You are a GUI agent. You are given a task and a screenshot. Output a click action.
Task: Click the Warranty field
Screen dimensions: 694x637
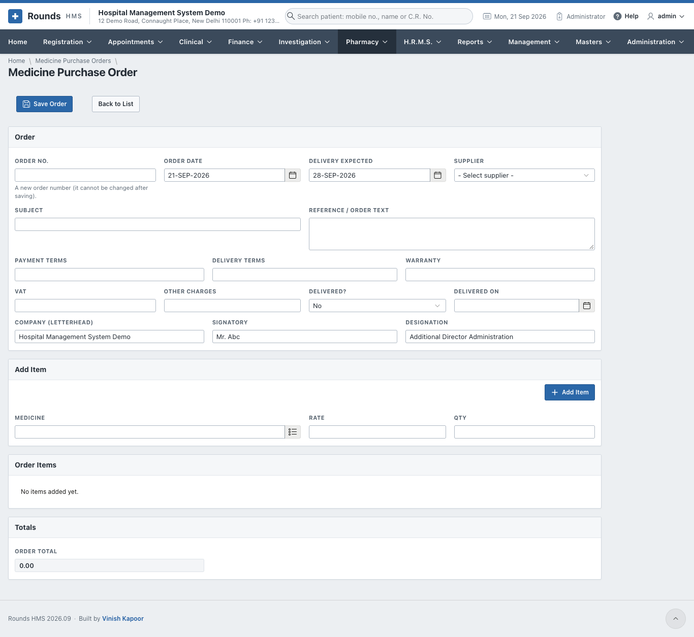point(500,275)
